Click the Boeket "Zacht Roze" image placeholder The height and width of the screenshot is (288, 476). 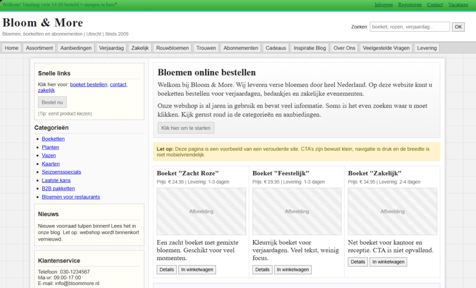(x=201, y=211)
